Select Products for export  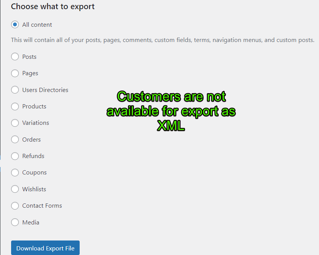click(x=15, y=106)
